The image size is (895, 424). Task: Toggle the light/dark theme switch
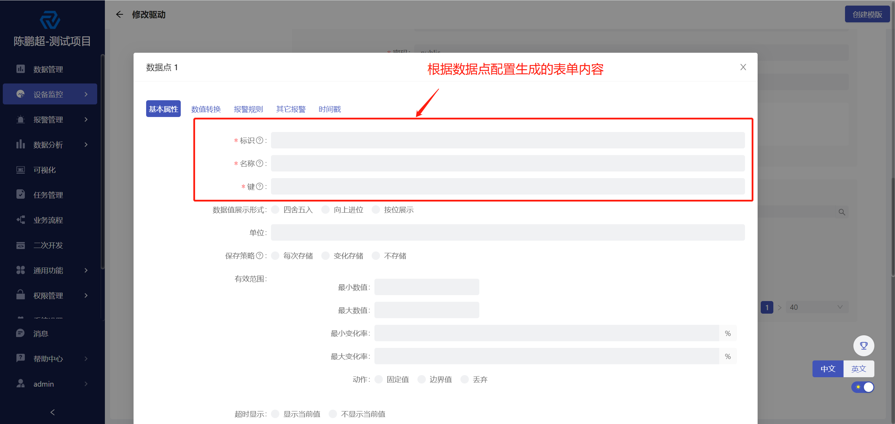(x=862, y=387)
